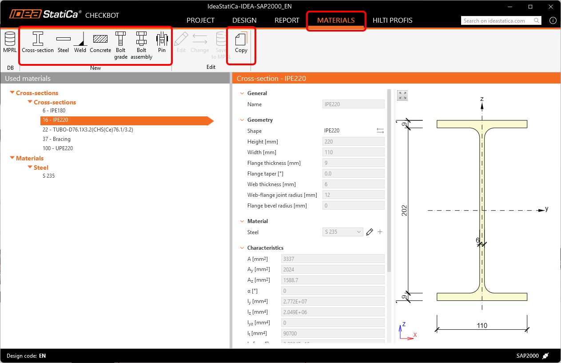Open the MPRL database icon
Screen dimensions: 561x363
click(x=10, y=43)
